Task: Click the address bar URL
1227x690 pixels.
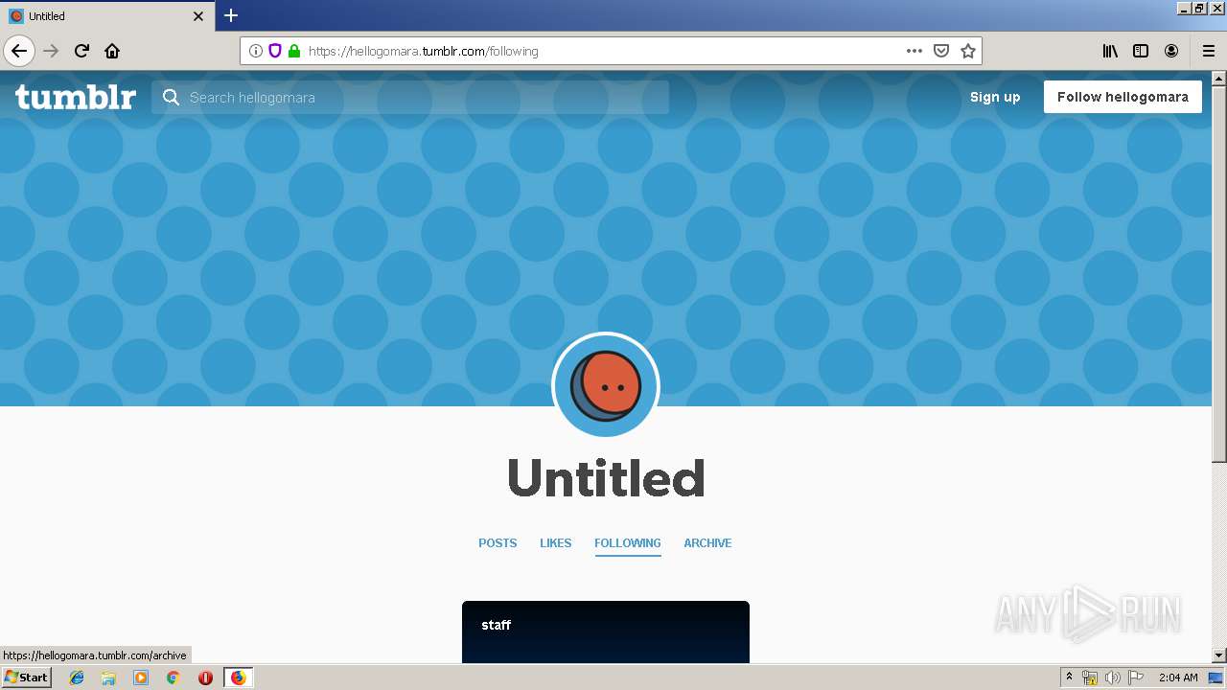Action: pos(424,51)
